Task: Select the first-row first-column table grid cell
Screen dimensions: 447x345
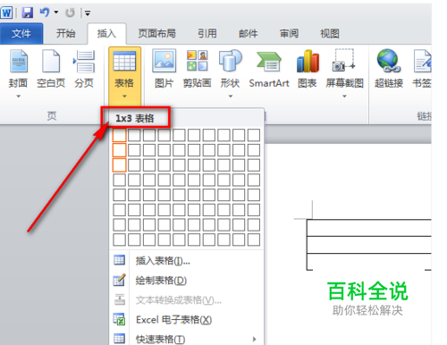Action: (x=119, y=135)
